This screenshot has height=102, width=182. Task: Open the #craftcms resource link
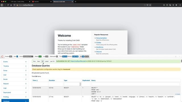(x=100, y=47)
